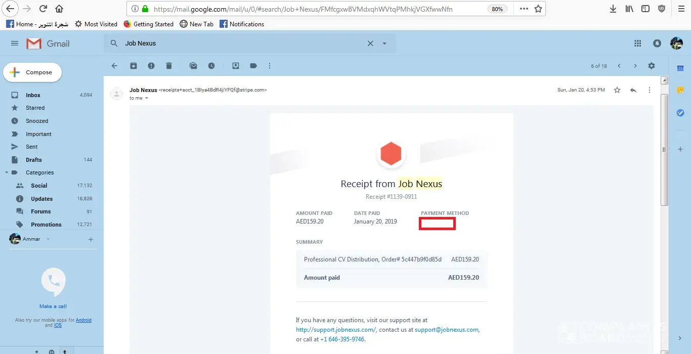Archive the Job Nexus email
This screenshot has width=691, height=354.
click(x=134, y=66)
